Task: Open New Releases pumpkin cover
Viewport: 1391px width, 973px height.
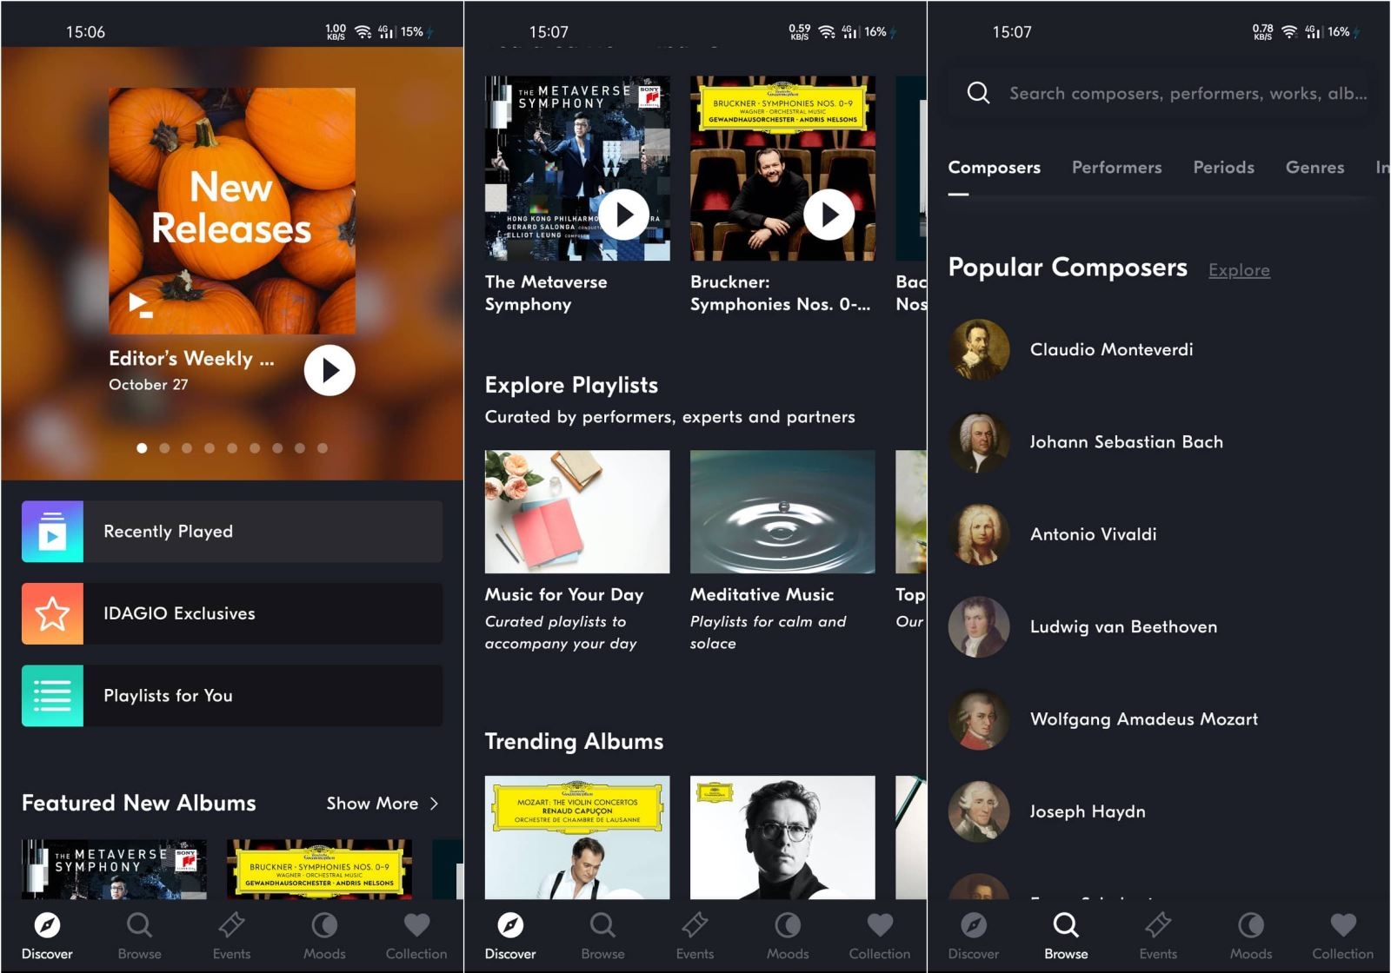Action: 232,211
